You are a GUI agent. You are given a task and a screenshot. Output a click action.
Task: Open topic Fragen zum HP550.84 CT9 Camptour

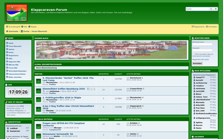[x=64, y=124]
